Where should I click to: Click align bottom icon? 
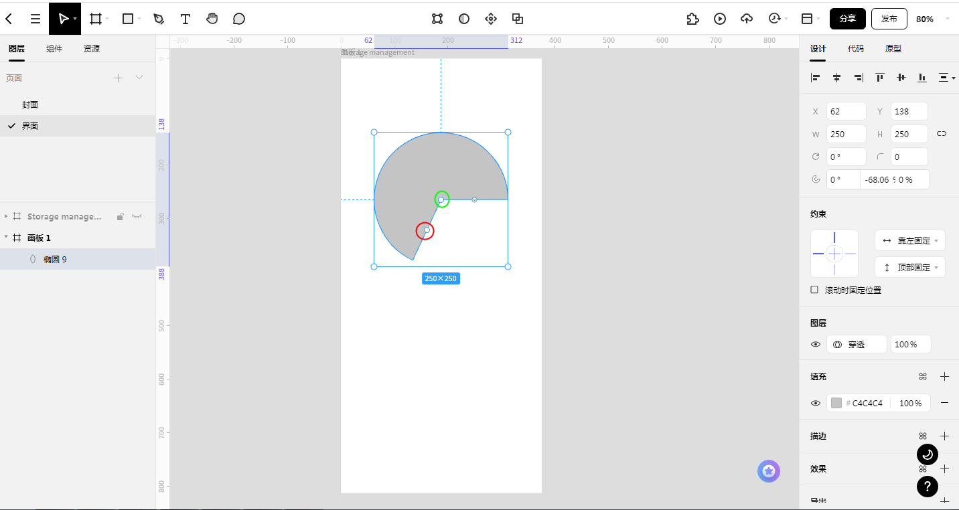tap(922, 78)
